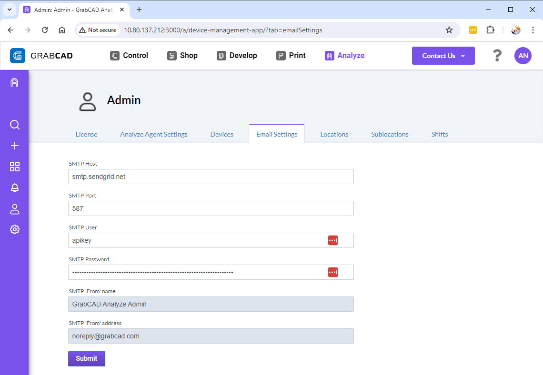Open the user profile icon in sidebar
This screenshot has height=375, width=543.
(15, 209)
